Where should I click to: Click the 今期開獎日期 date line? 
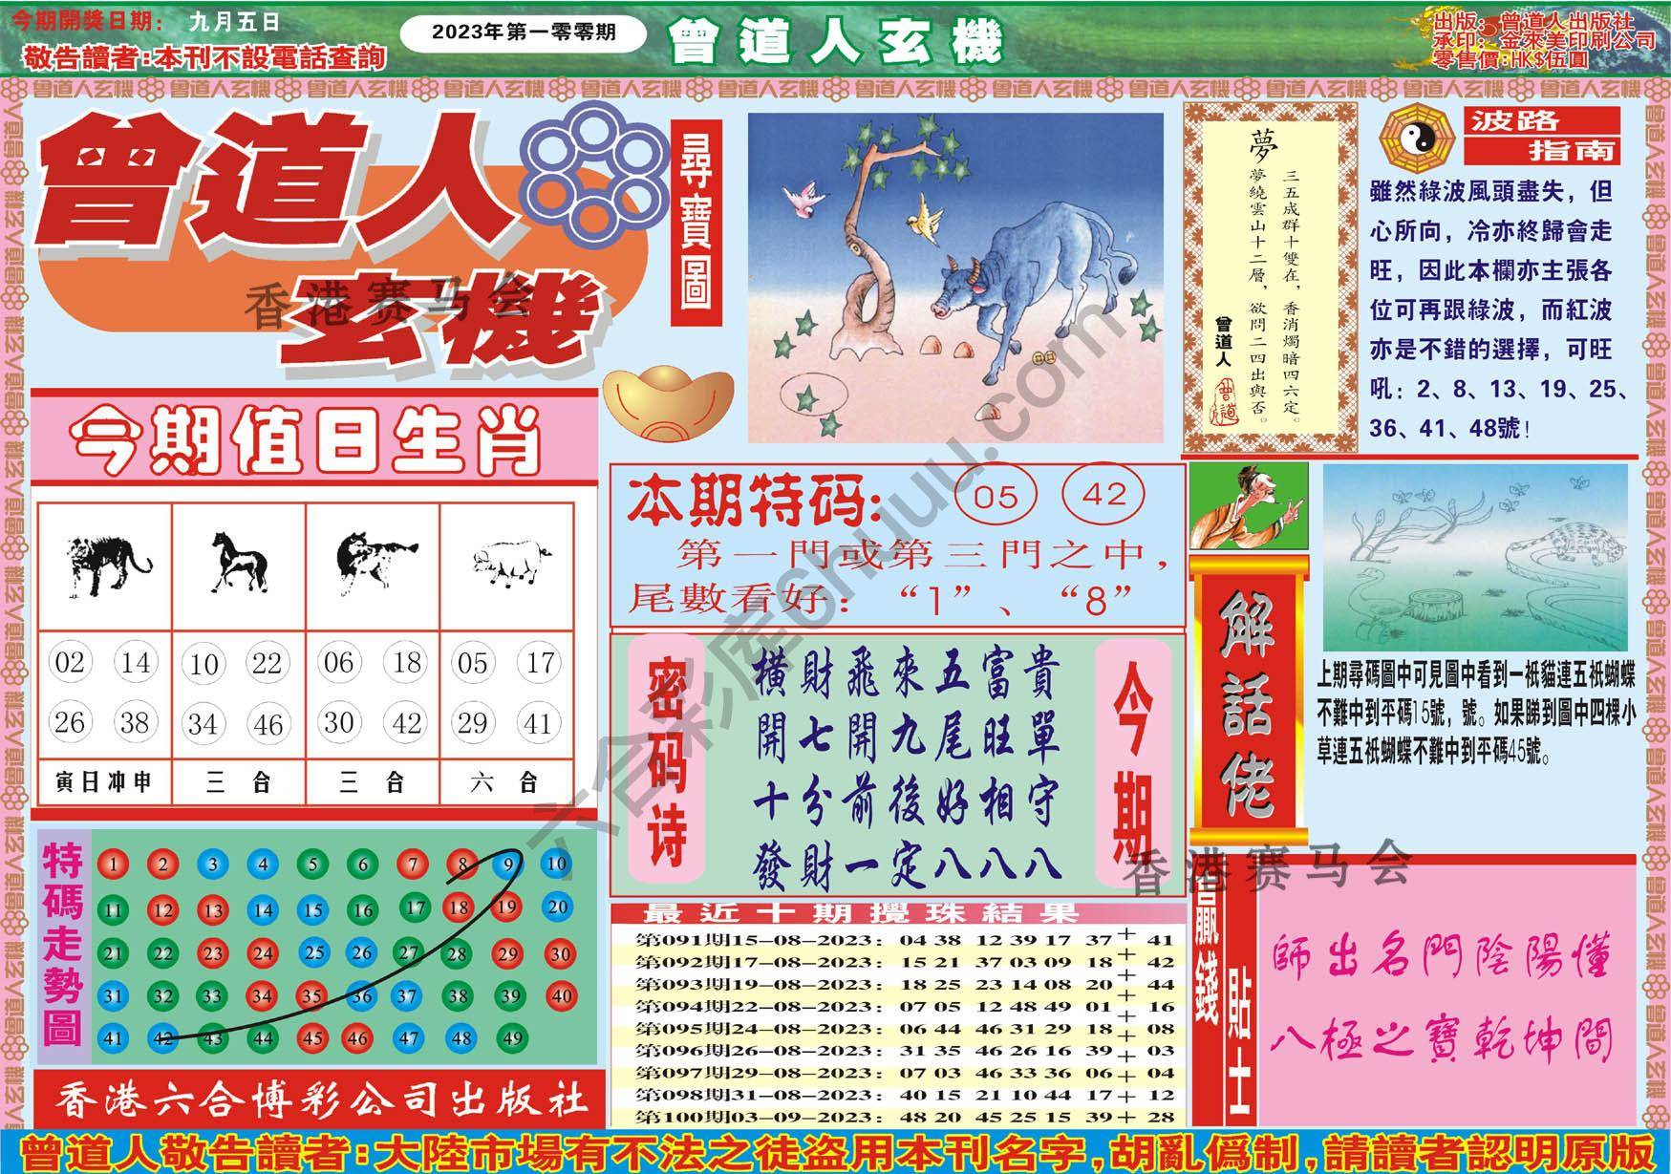[x=146, y=20]
